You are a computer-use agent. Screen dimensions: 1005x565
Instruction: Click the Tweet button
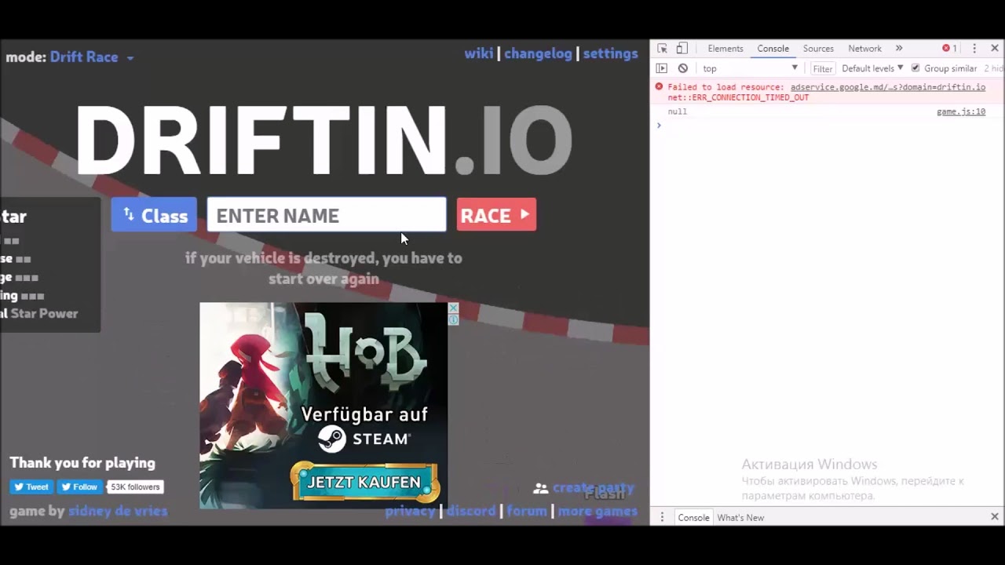[x=31, y=487]
